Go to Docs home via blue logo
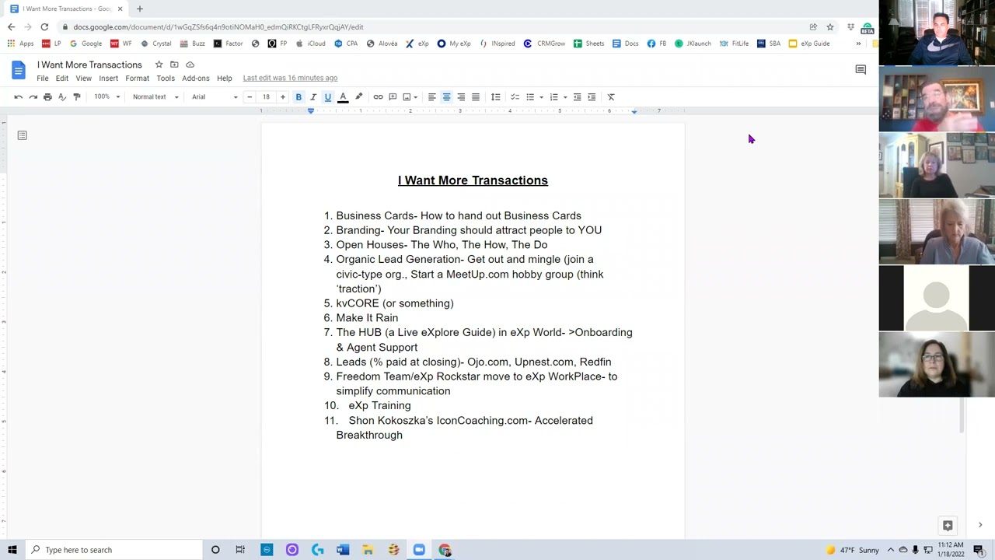This screenshot has width=995, height=560. coord(19,71)
